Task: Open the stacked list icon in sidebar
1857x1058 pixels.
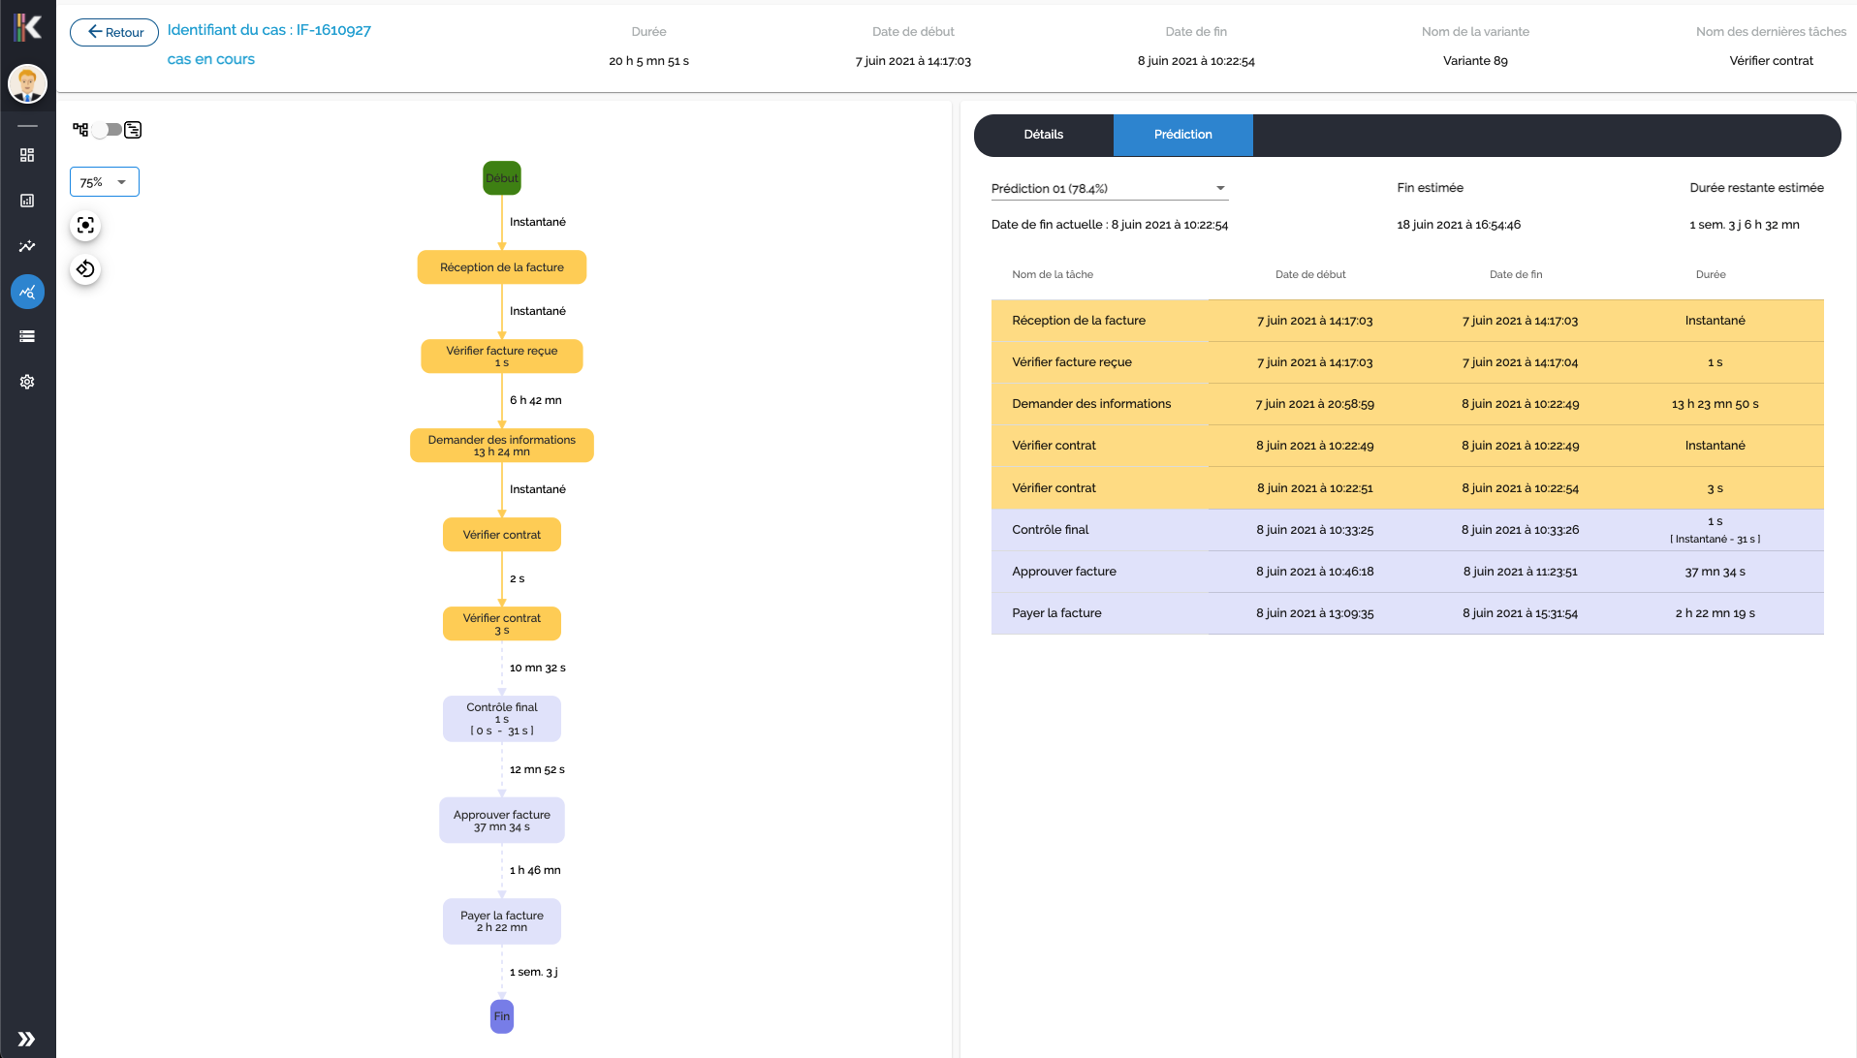Action: (27, 336)
